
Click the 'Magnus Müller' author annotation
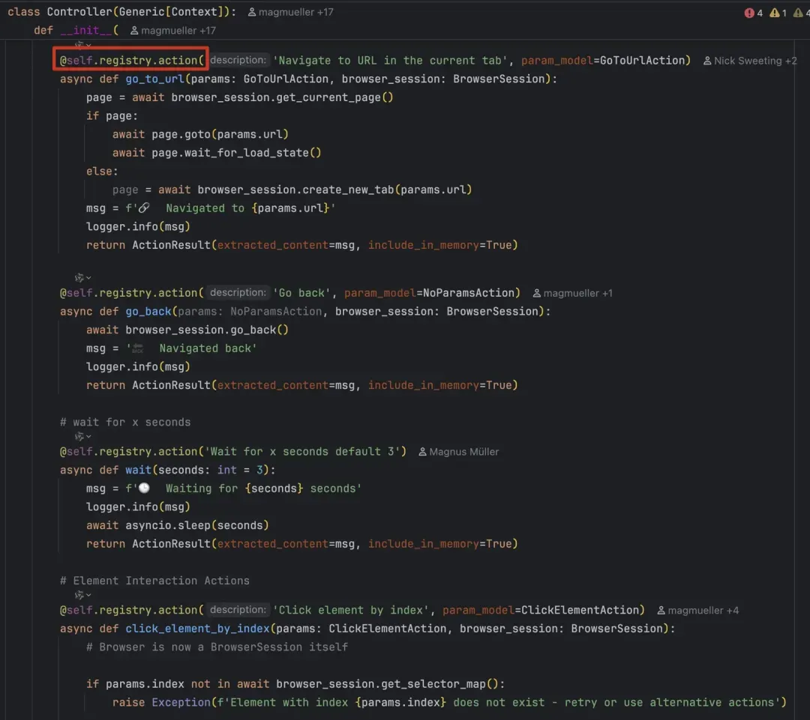(459, 452)
